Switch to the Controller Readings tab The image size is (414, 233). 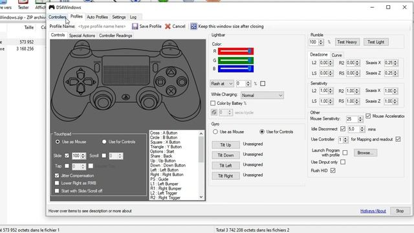(115, 36)
